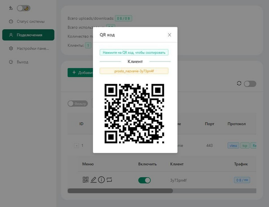The image size is (269, 207).
Task: Click the edit pencil icon for 3y73pn4f
Action: [93, 180]
